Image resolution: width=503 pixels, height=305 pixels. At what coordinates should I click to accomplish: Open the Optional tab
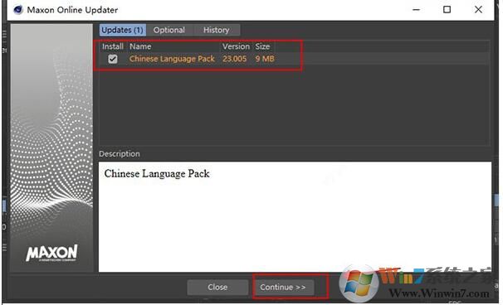click(169, 30)
